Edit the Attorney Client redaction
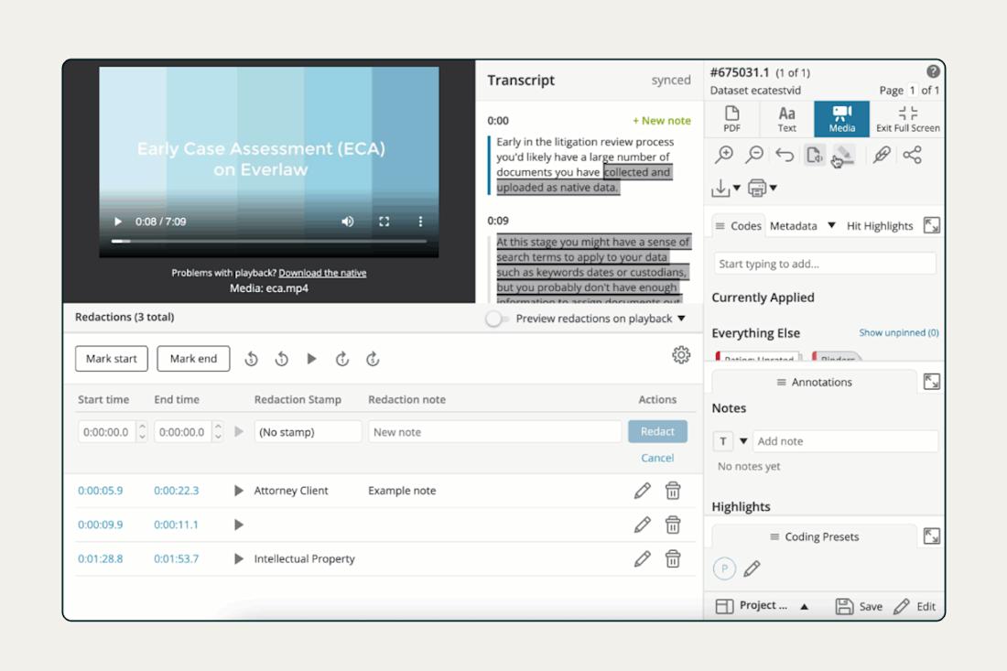Viewport: 1007px width, 671px height. pos(642,491)
